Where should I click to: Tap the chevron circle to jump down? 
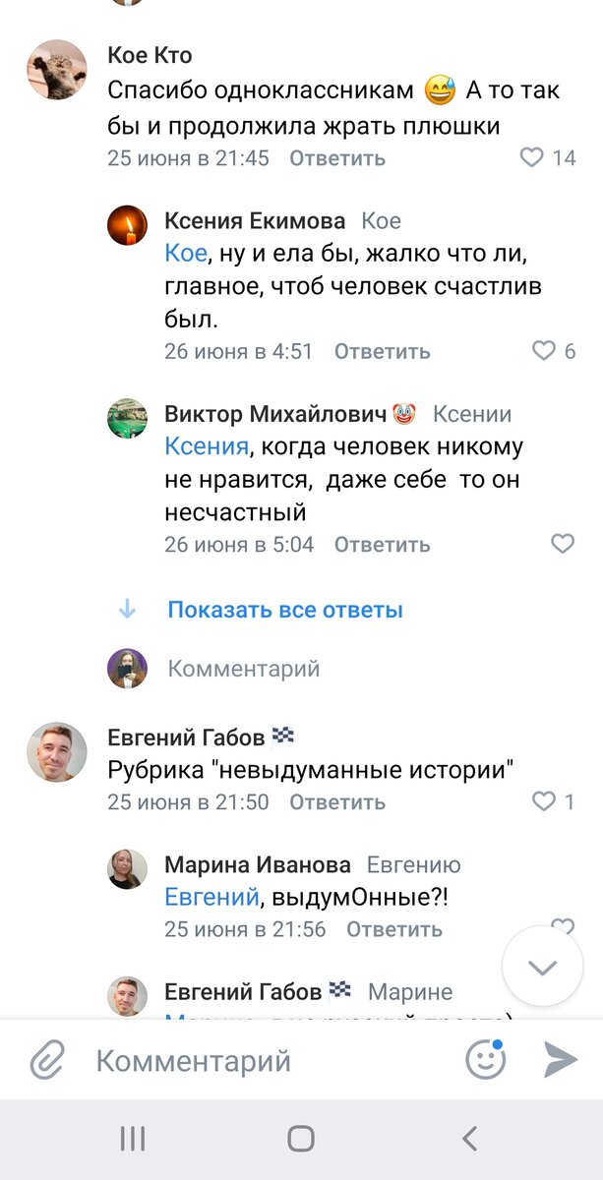click(x=542, y=969)
